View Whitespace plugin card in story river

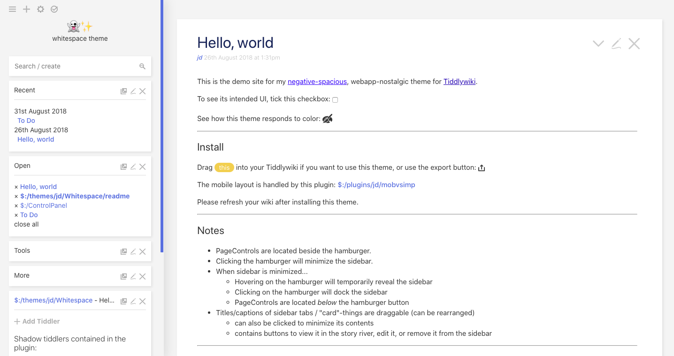click(124, 302)
